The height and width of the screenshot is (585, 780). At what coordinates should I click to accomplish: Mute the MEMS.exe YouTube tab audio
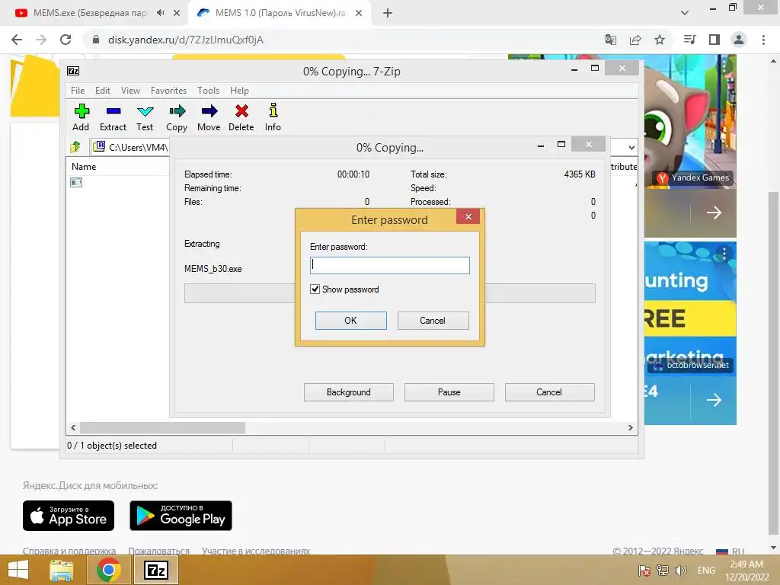tap(160, 13)
